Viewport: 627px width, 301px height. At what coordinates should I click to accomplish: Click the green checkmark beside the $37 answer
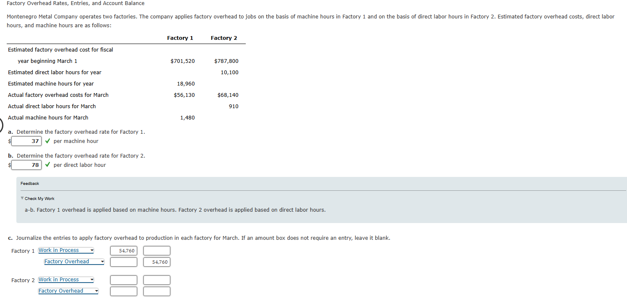click(47, 141)
